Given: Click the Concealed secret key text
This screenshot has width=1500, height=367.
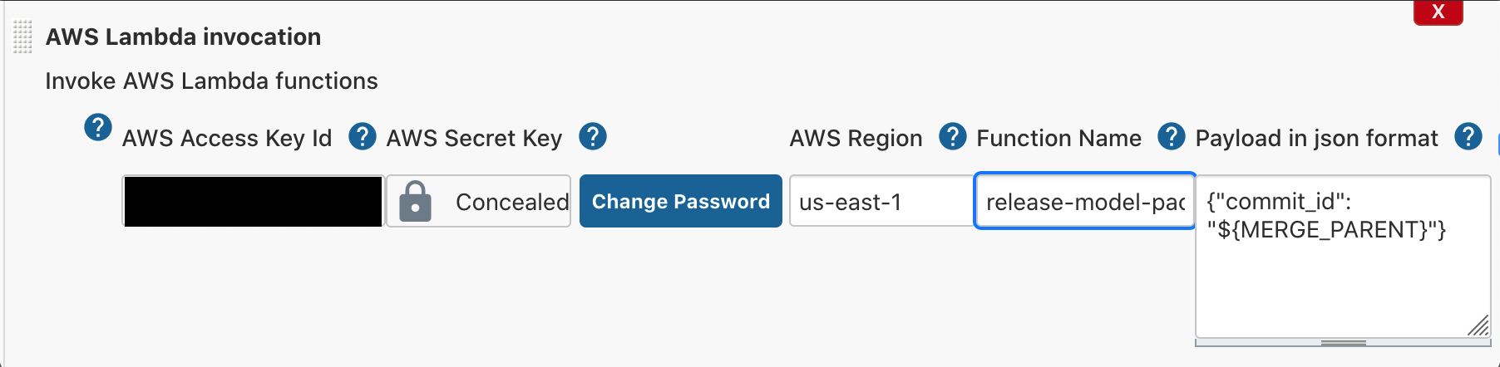Looking at the screenshot, I should point(511,202).
